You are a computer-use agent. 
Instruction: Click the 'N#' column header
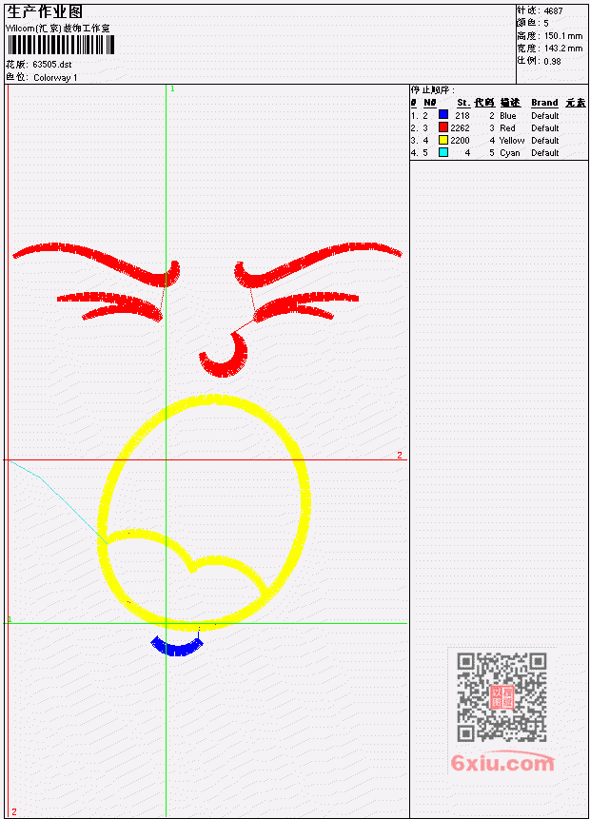(x=429, y=103)
